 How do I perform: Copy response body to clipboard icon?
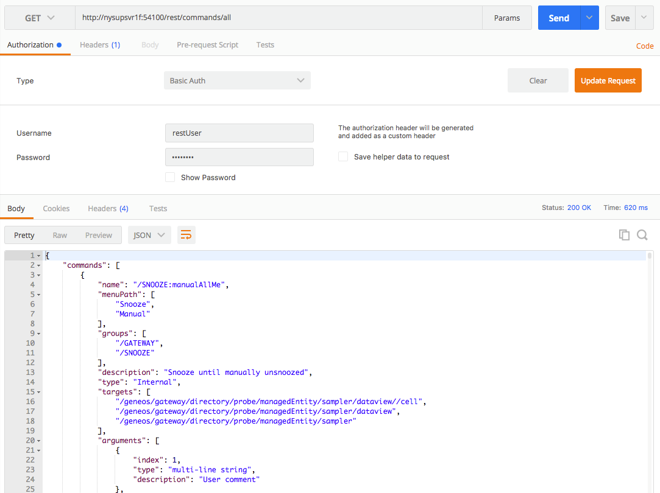click(x=624, y=235)
